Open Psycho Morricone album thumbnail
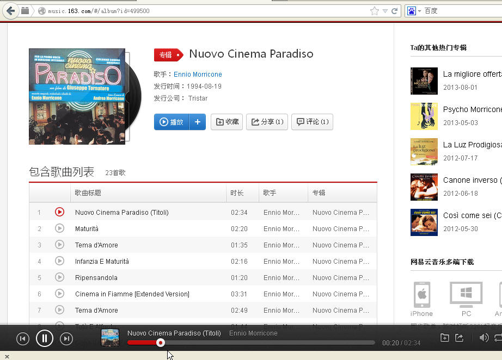 pos(424,116)
